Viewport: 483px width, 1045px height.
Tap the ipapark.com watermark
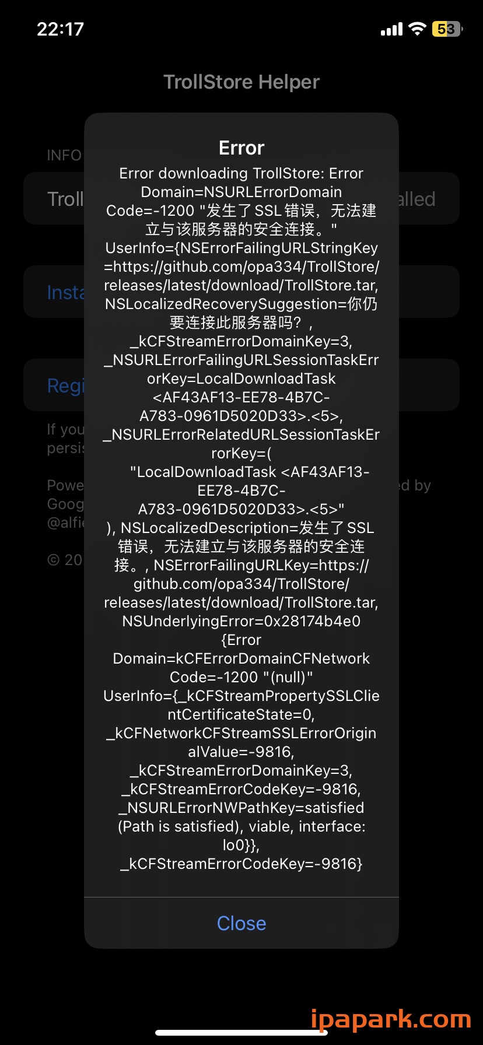point(391,1019)
